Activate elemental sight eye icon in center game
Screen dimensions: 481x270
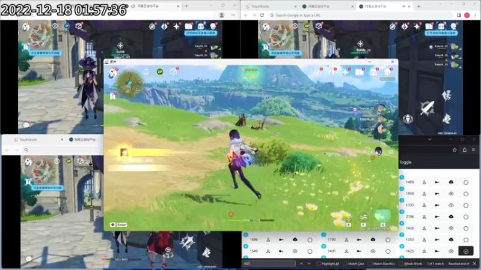point(146,71)
